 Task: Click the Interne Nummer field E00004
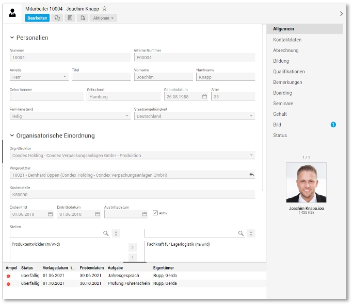point(195,58)
